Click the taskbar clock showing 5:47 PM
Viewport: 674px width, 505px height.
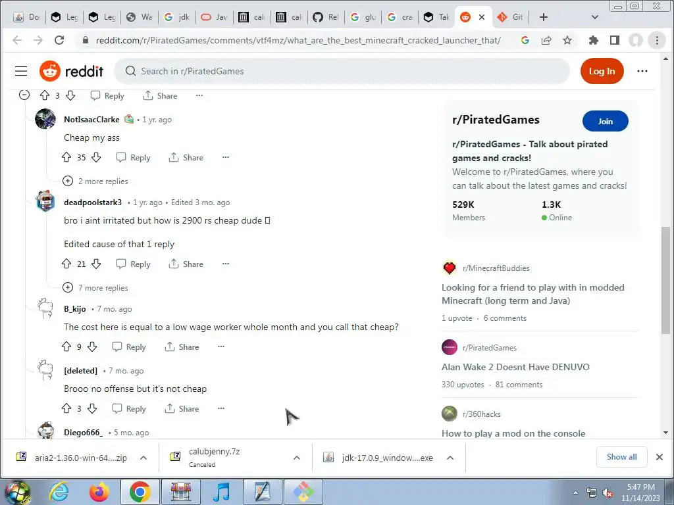tap(640, 493)
